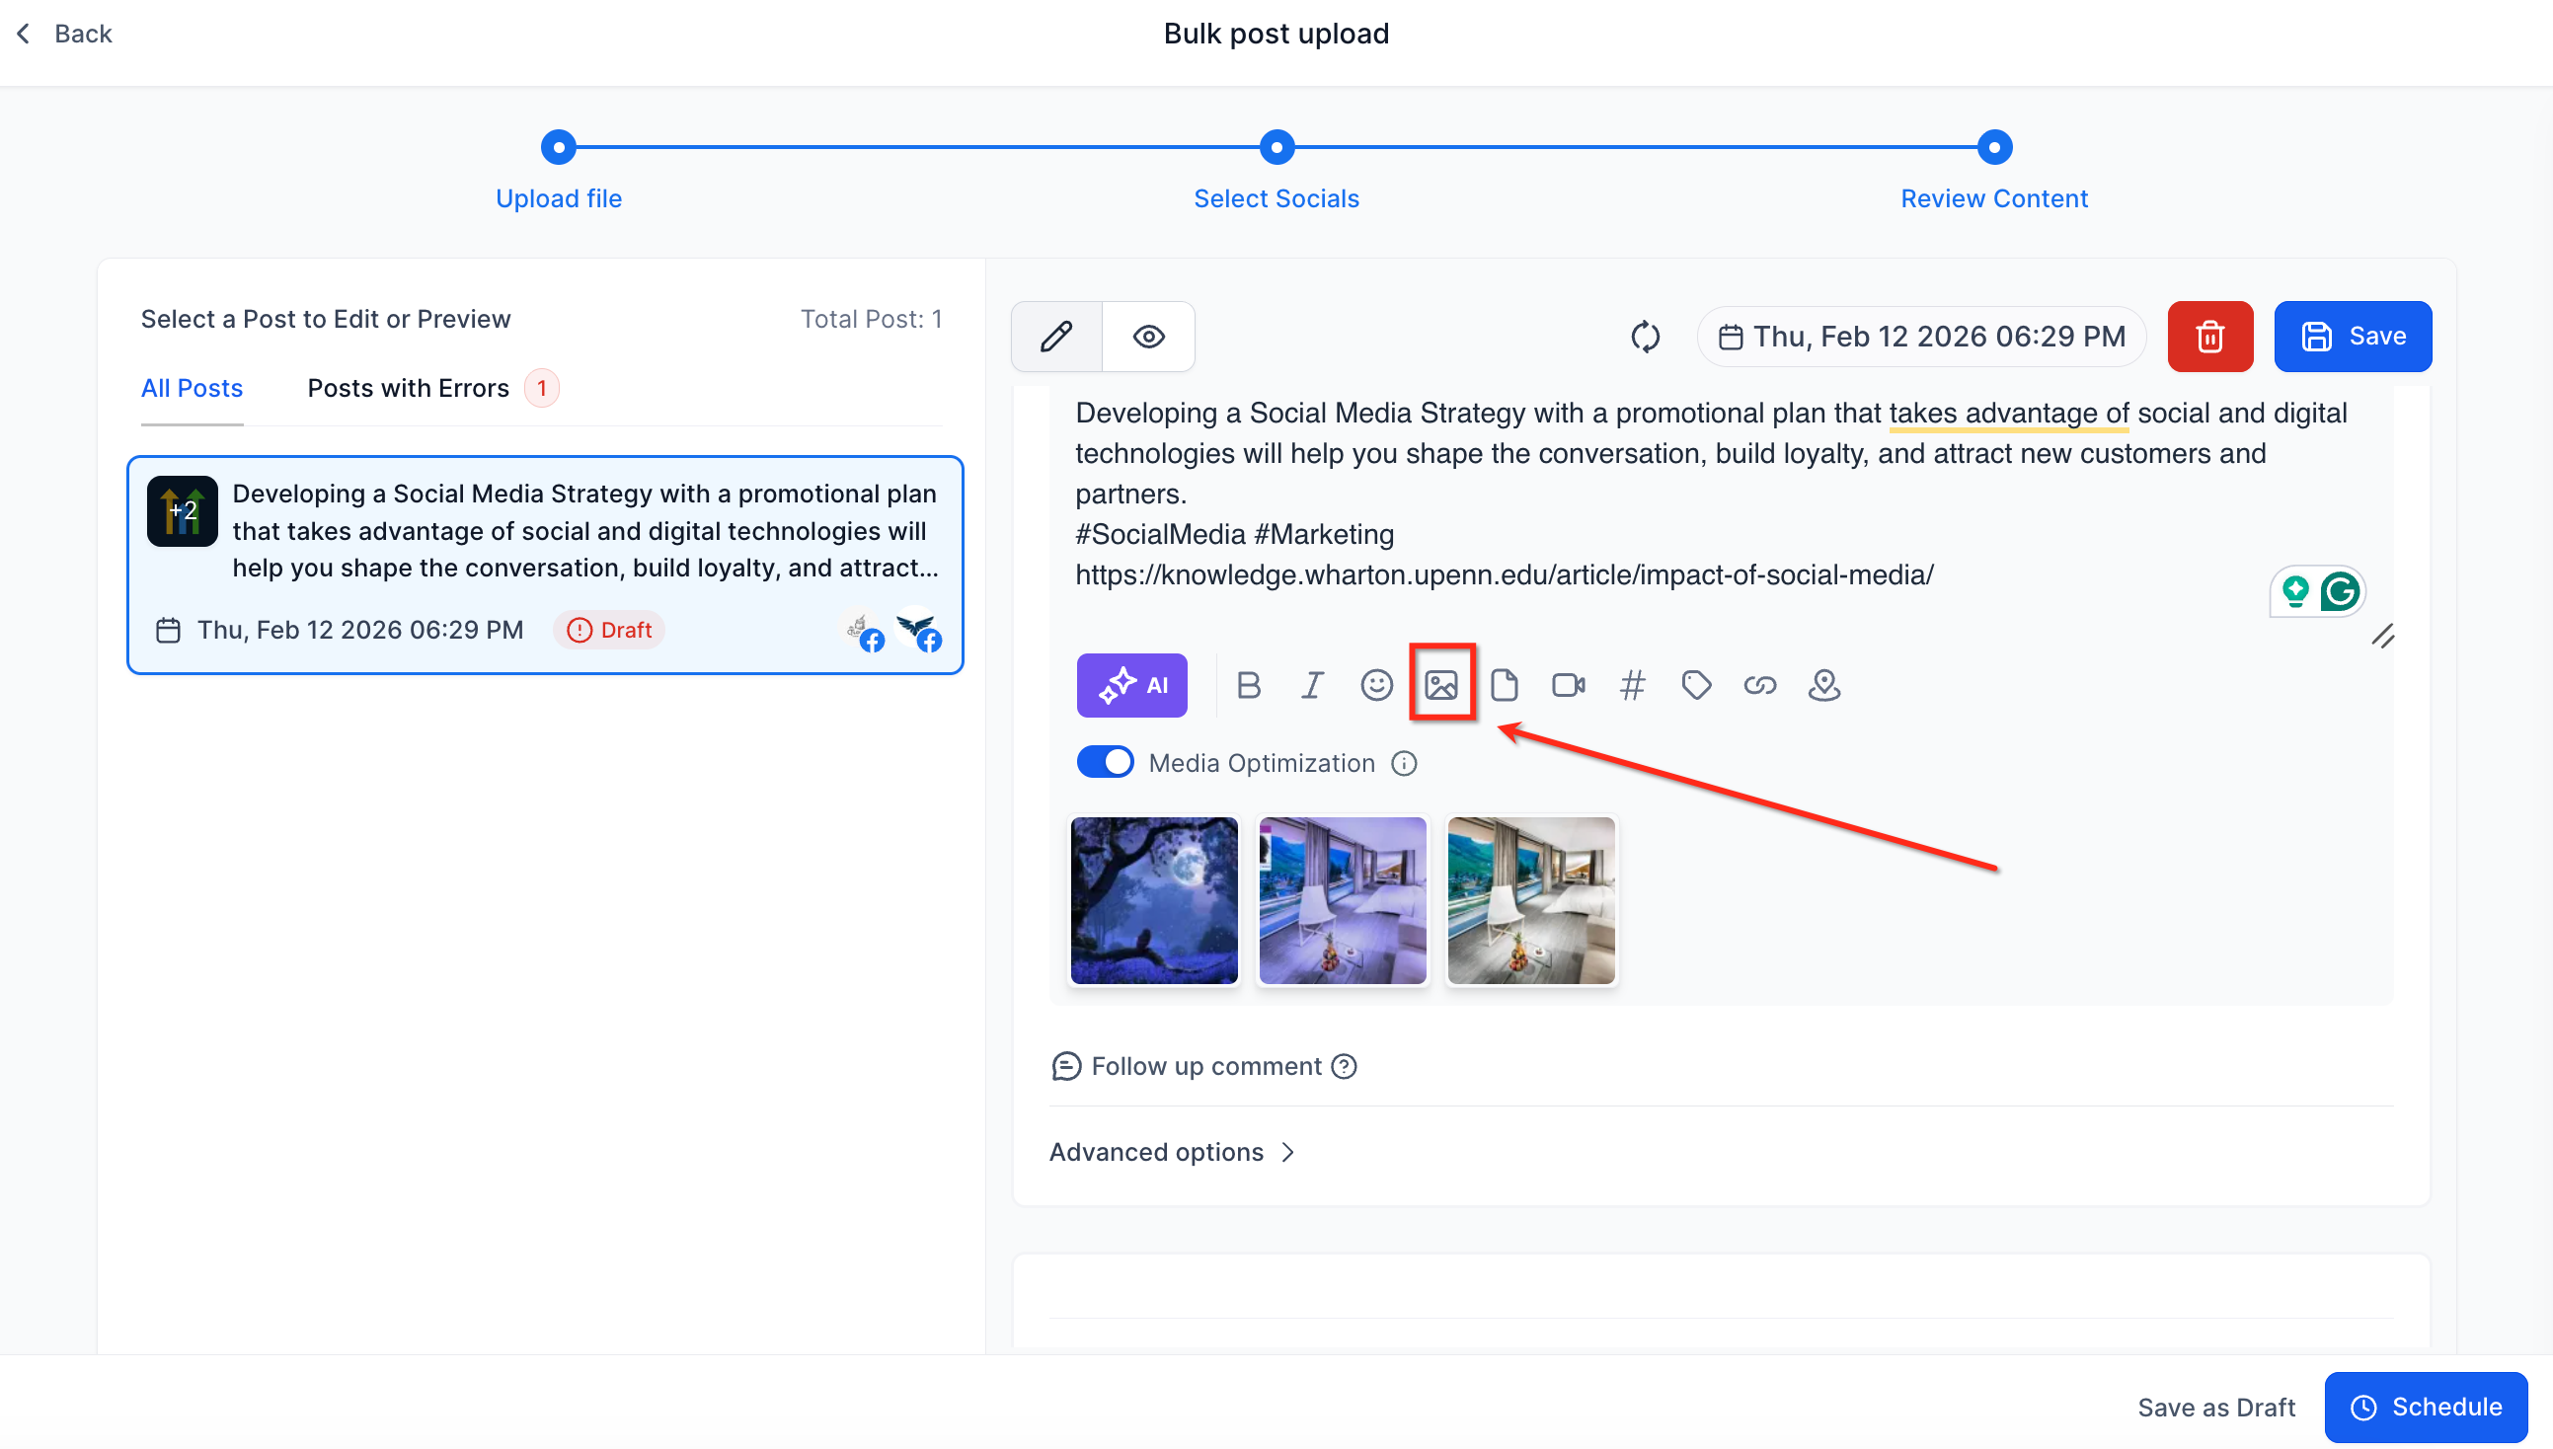Switch to Posts with Errors tab

(x=408, y=388)
